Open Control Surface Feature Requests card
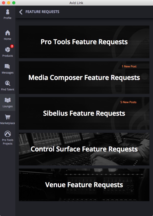The image size is (153, 216). click(84, 149)
